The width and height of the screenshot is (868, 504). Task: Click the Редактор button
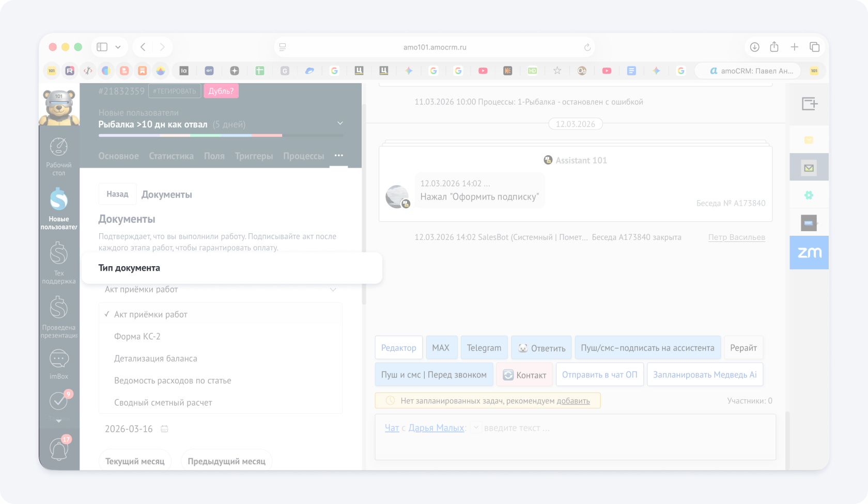pos(399,348)
